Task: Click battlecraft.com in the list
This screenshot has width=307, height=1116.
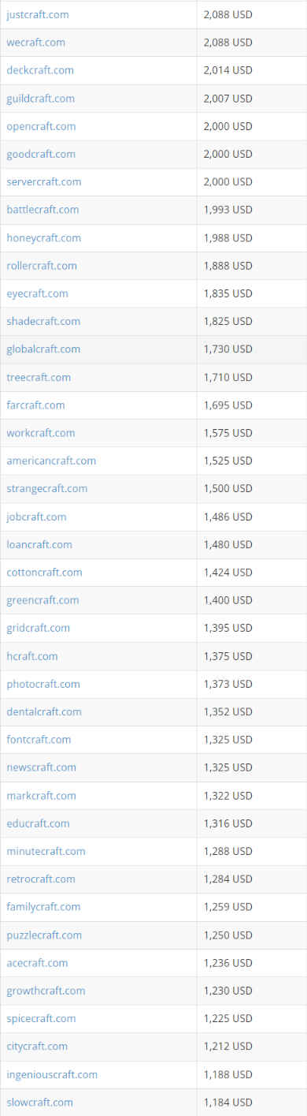Action: (x=43, y=210)
